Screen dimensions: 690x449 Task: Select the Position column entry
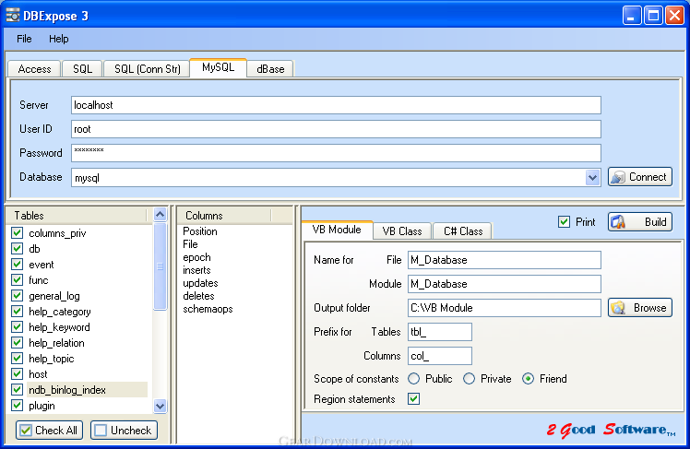(x=200, y=231)
